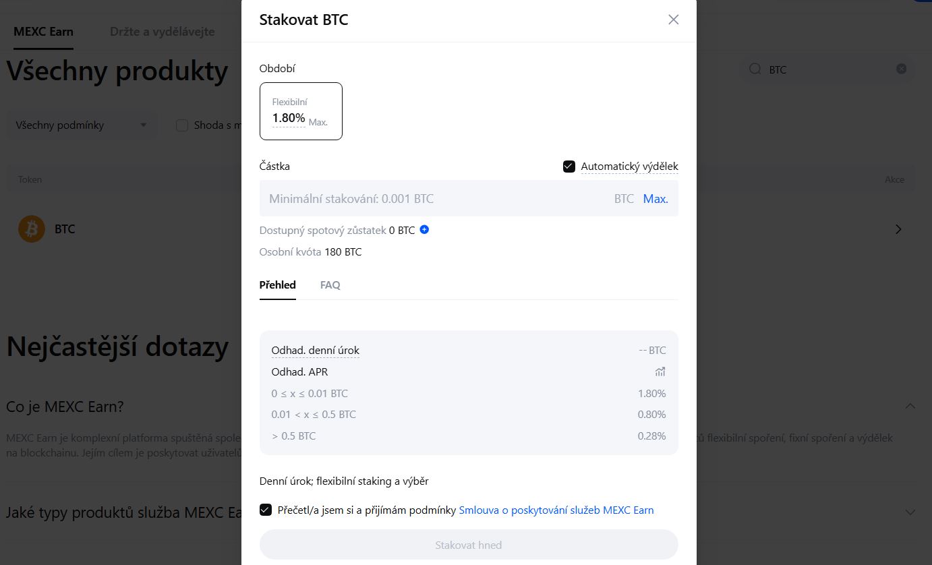Select the Přehled tab
The height and width of the screenshot is (565, 932).
[x=277, y=285]
